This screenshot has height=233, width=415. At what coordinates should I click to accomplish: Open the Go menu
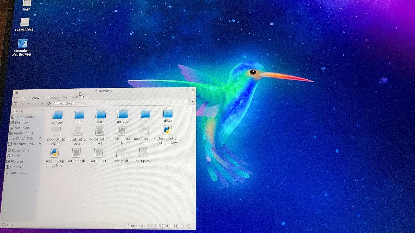[65, 97]
